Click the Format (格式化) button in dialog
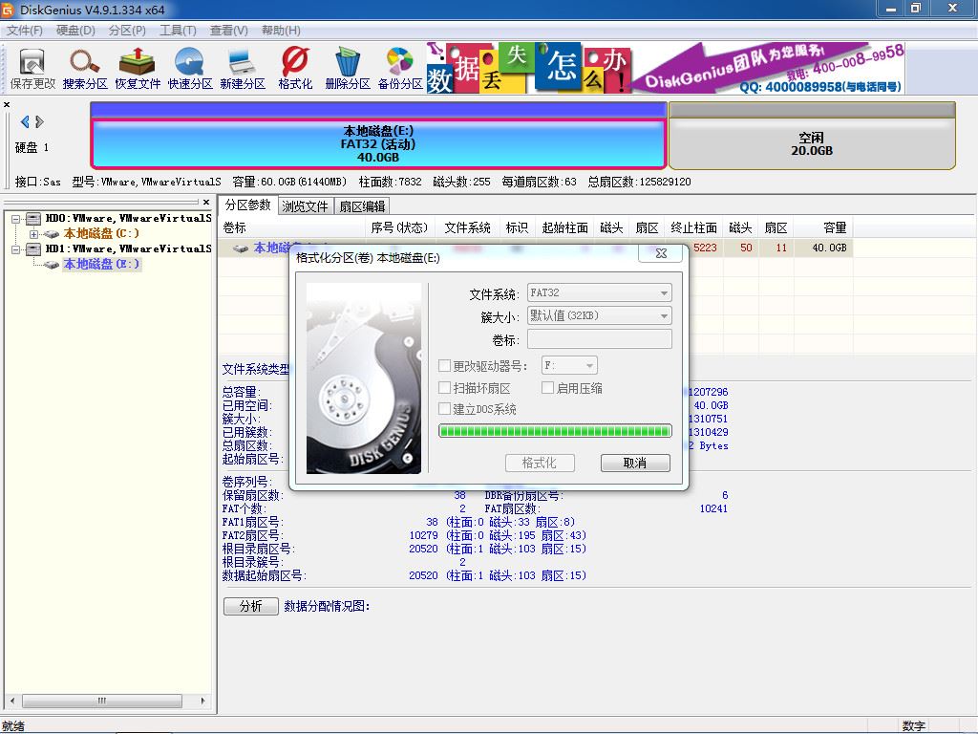Screen dimensions: 978x734 pyautogui.click(x=540, y=464)
